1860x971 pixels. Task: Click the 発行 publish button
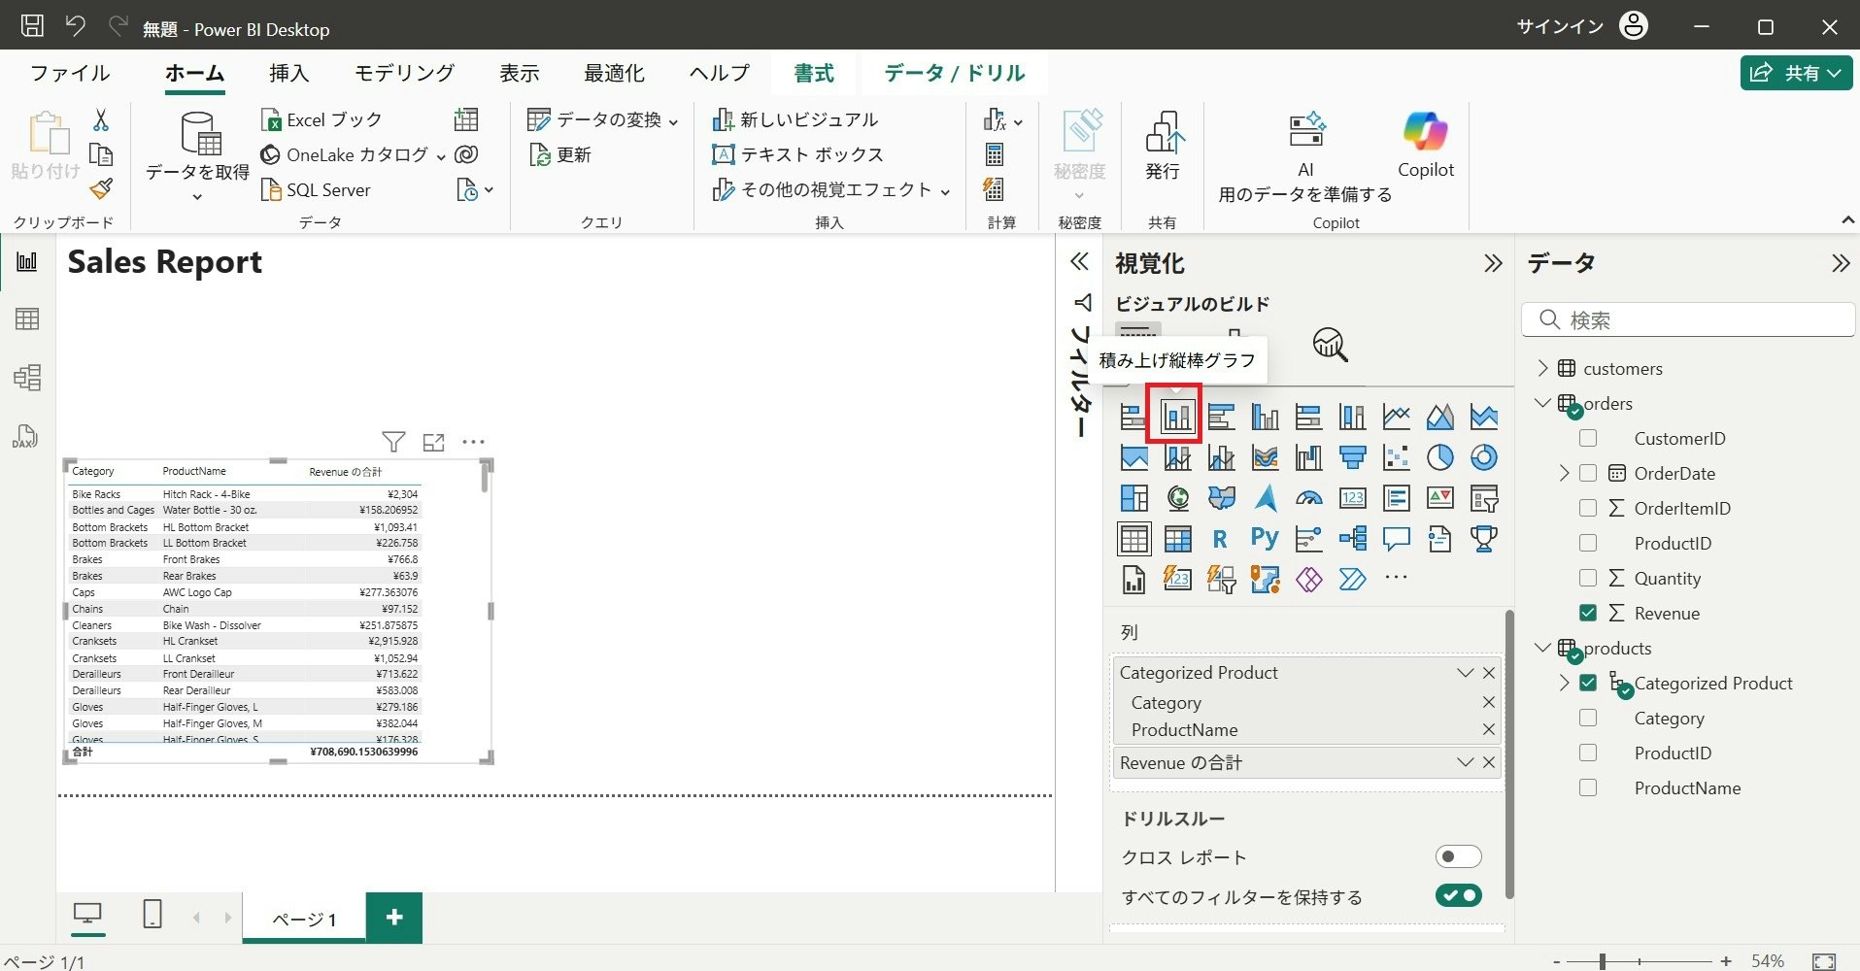[1162, 146]
